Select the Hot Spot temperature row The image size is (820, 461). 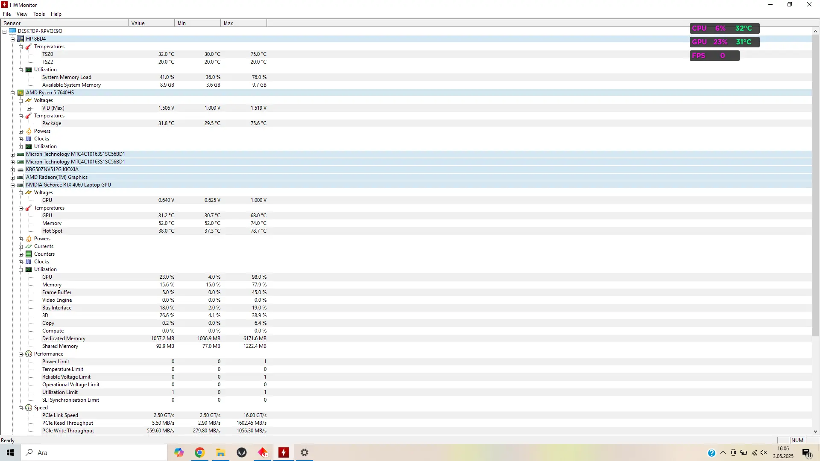click(406, 231)
